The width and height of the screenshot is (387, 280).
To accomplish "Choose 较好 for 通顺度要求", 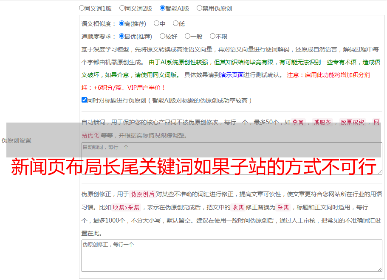I will [162, 36].
